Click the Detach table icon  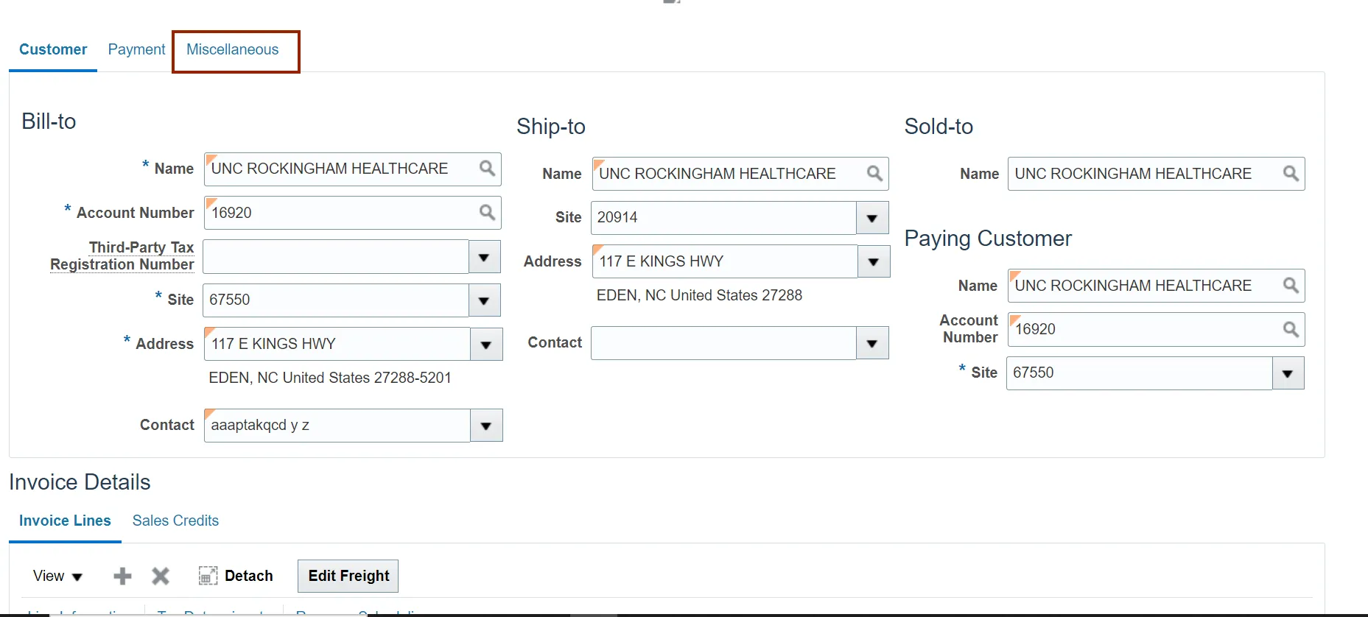pos(208,576)
